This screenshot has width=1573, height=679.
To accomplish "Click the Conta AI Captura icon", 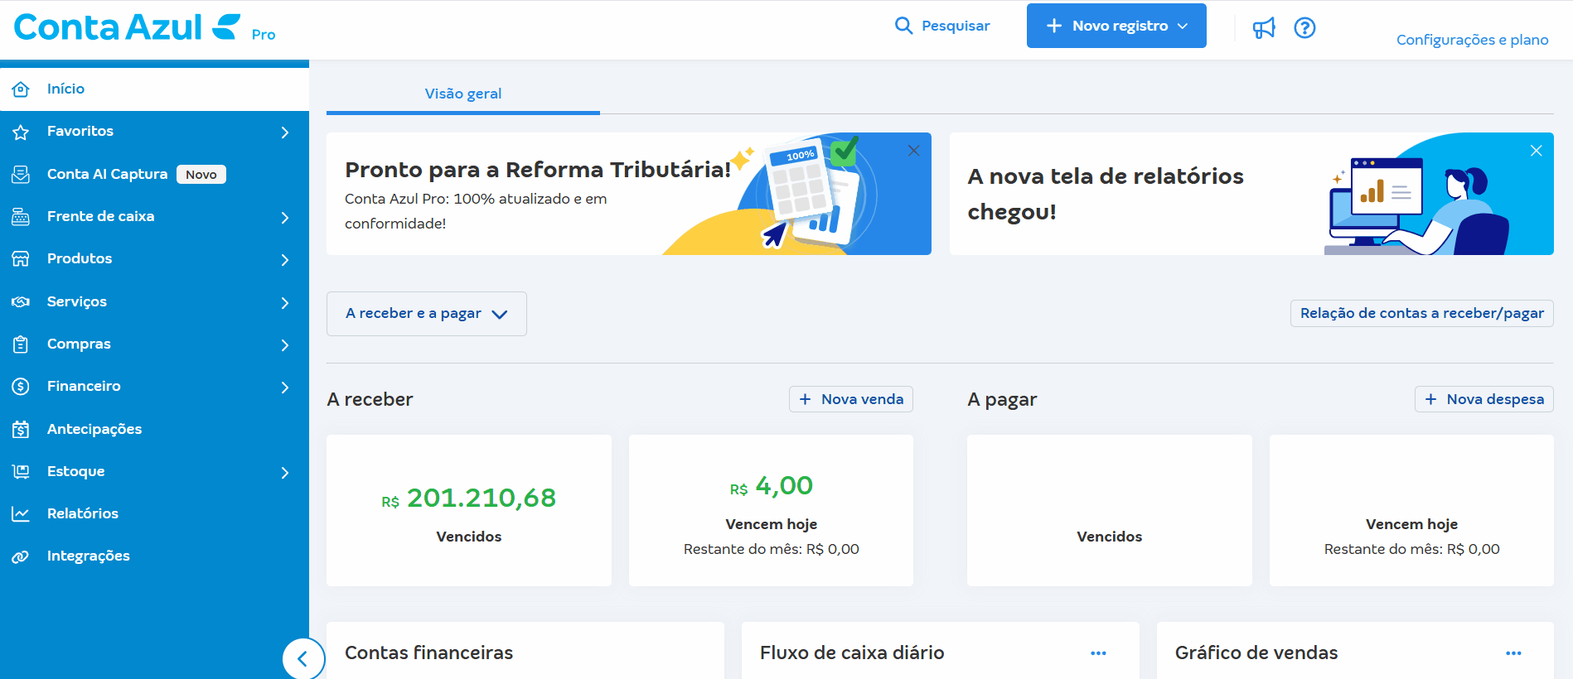I will [x=21, y=175].
